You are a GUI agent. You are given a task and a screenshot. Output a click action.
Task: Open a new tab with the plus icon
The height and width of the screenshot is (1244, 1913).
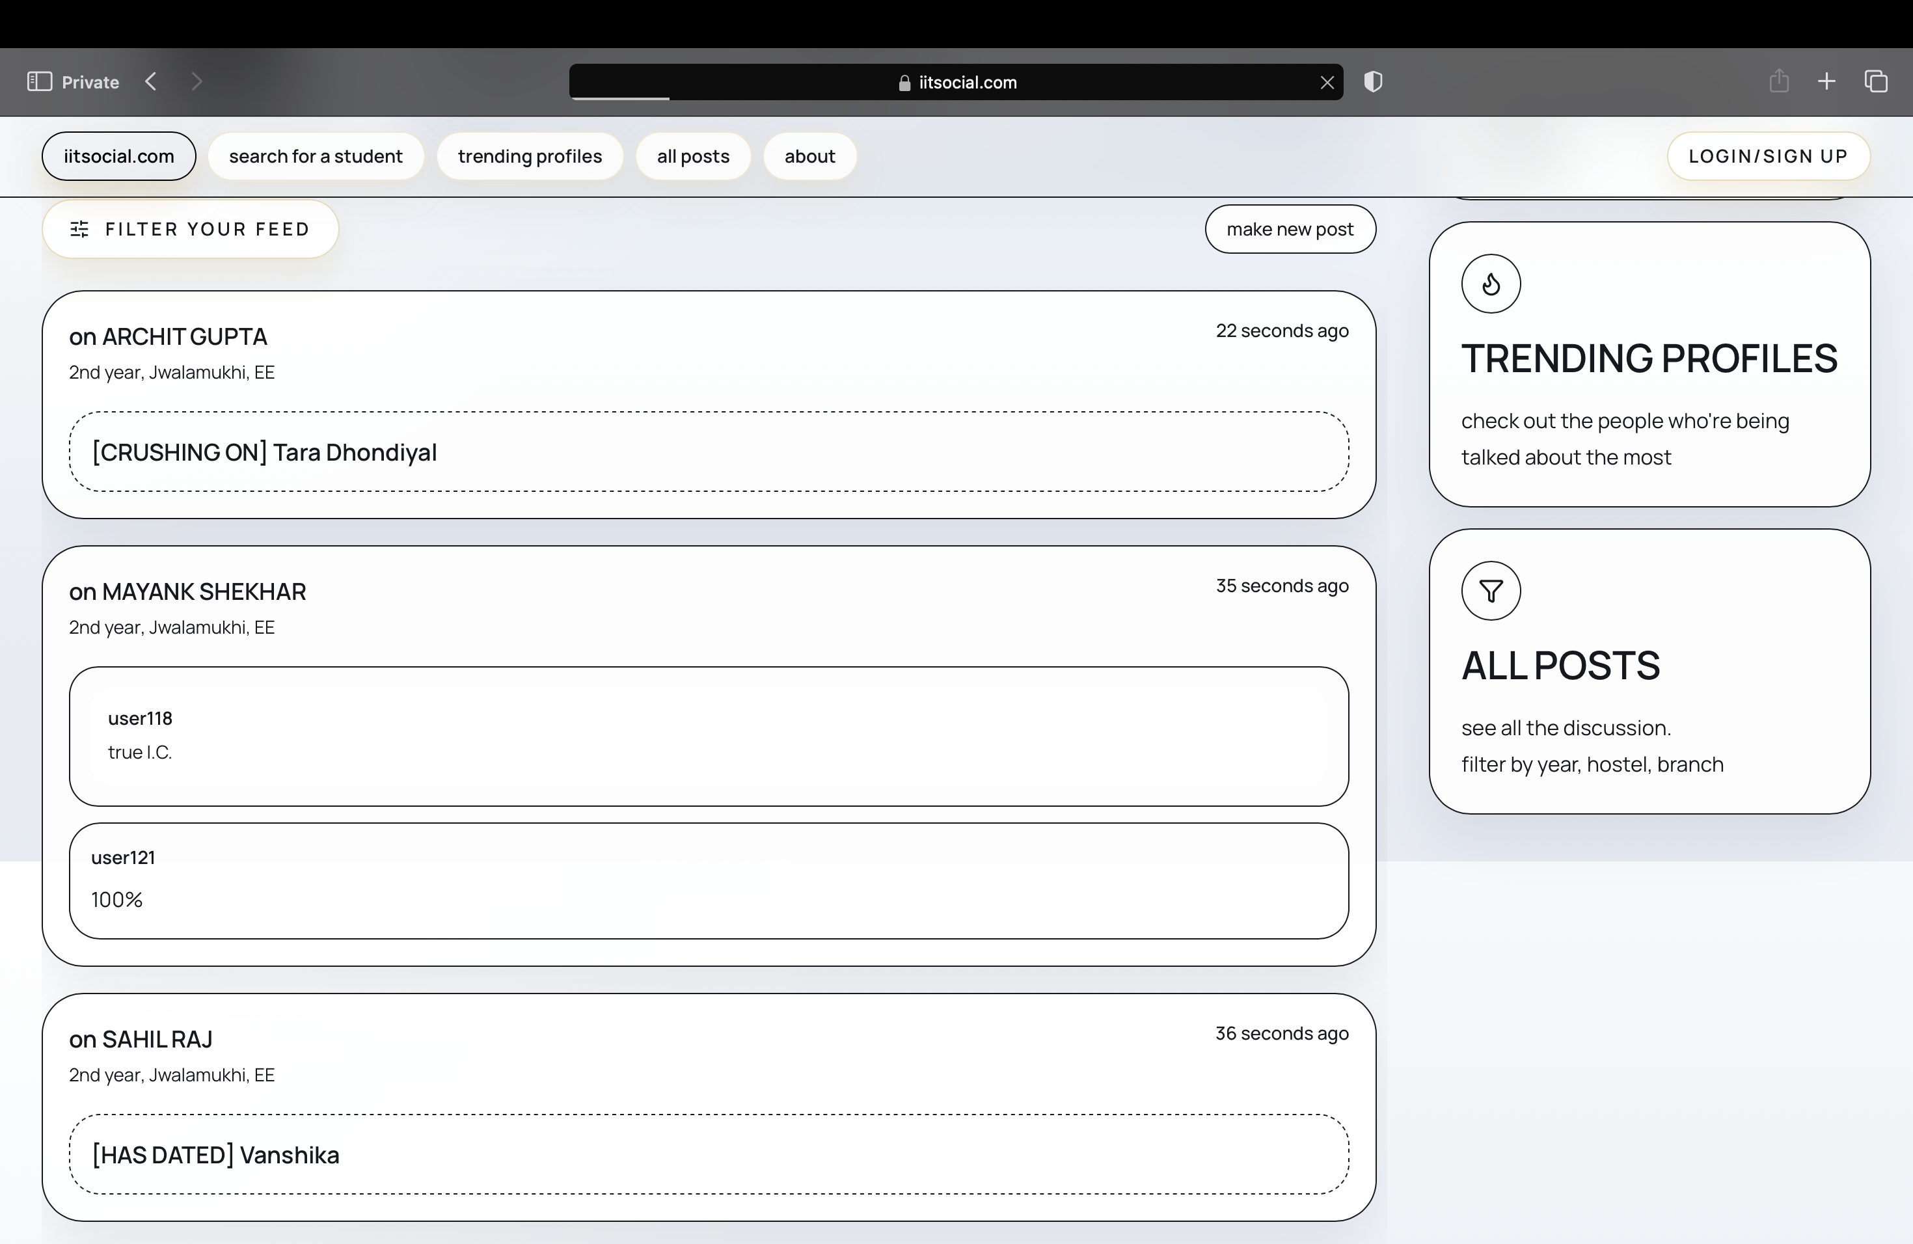[1826, 81]
